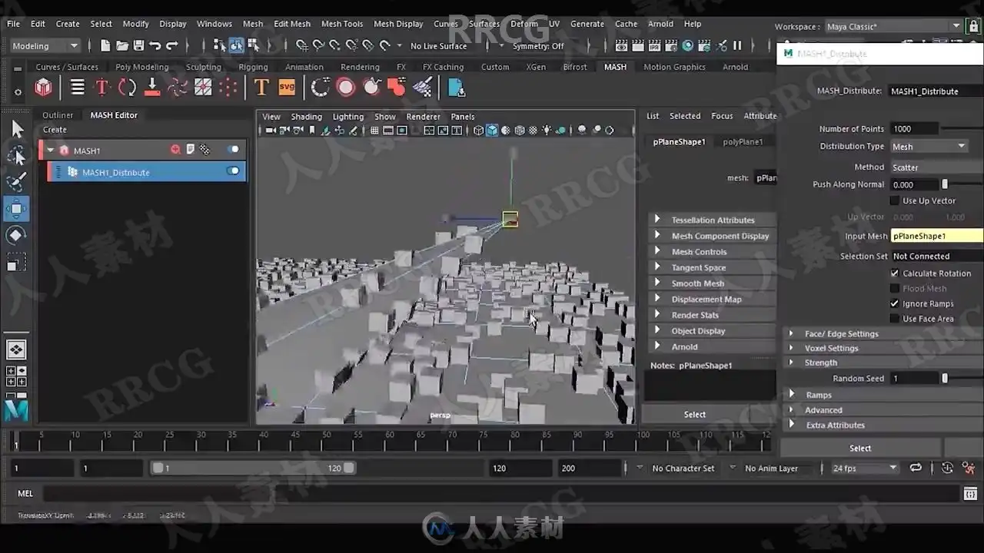Click the MEL command line input

click(x=500, y=493)
